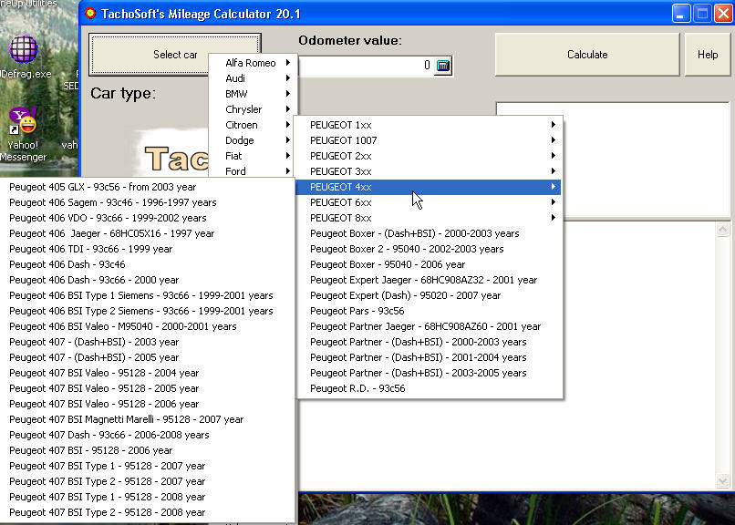Choose Peugeot Boxer (Dash+BSI) 2000-2003 years
The image size is (735, 525).
[x=430, y=232]
